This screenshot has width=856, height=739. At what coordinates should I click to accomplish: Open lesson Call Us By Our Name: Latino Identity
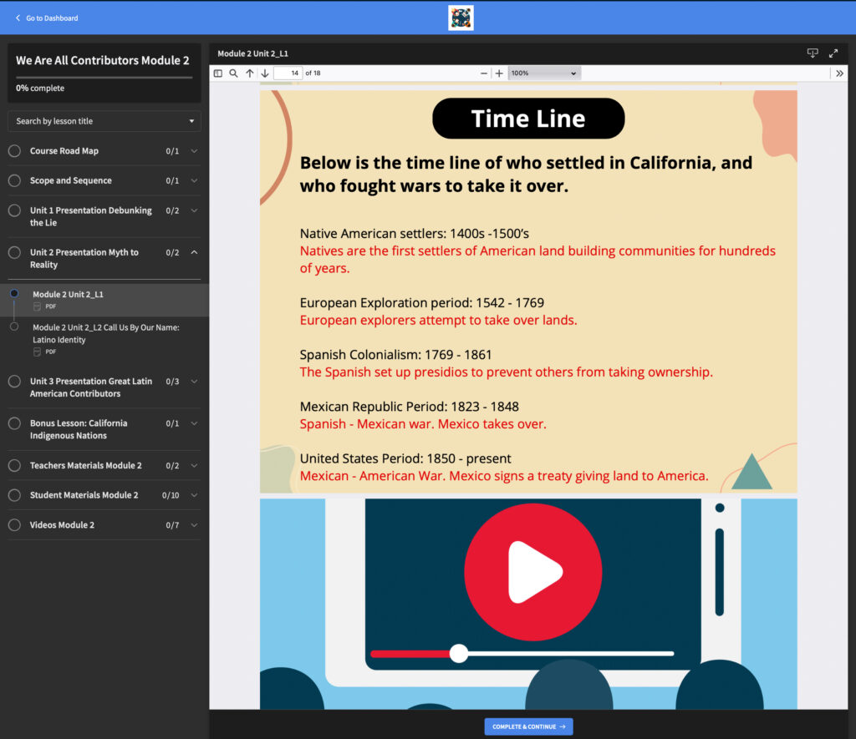tap(105, 333)
